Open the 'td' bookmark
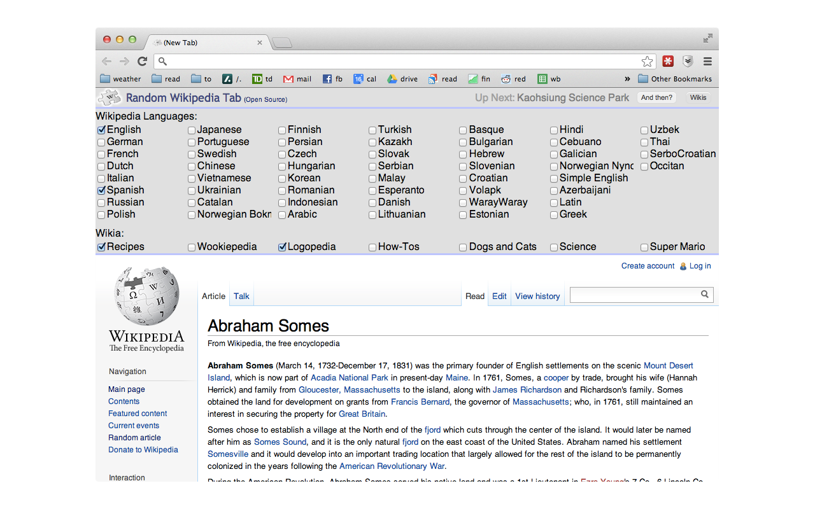815x509 pixels. pos(262,79)
